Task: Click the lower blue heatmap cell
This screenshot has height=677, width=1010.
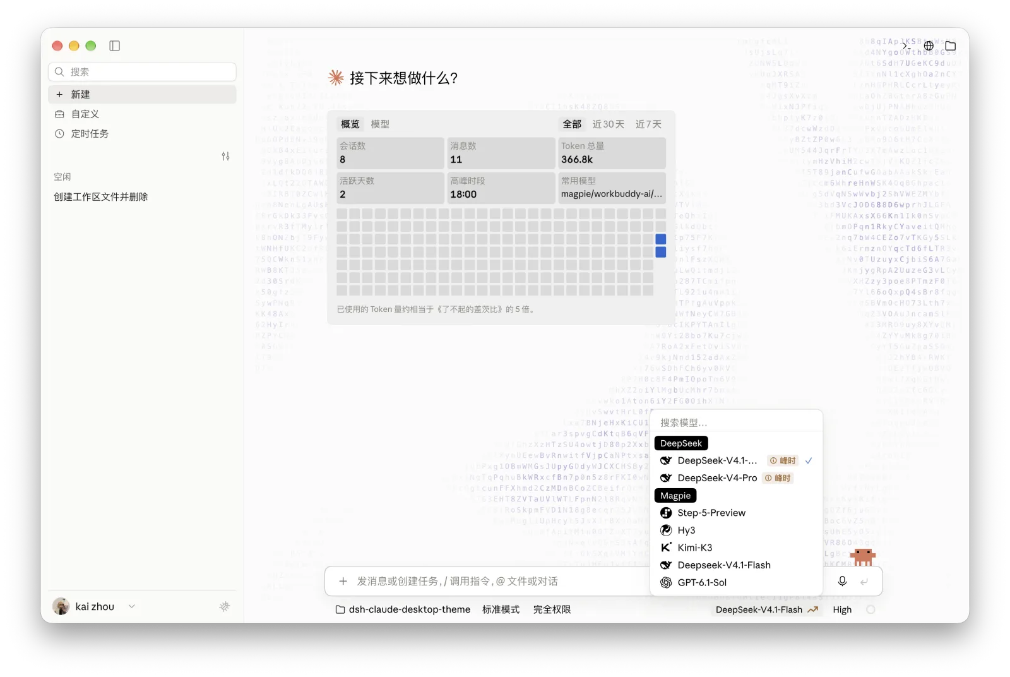Action: click(661, 252)
